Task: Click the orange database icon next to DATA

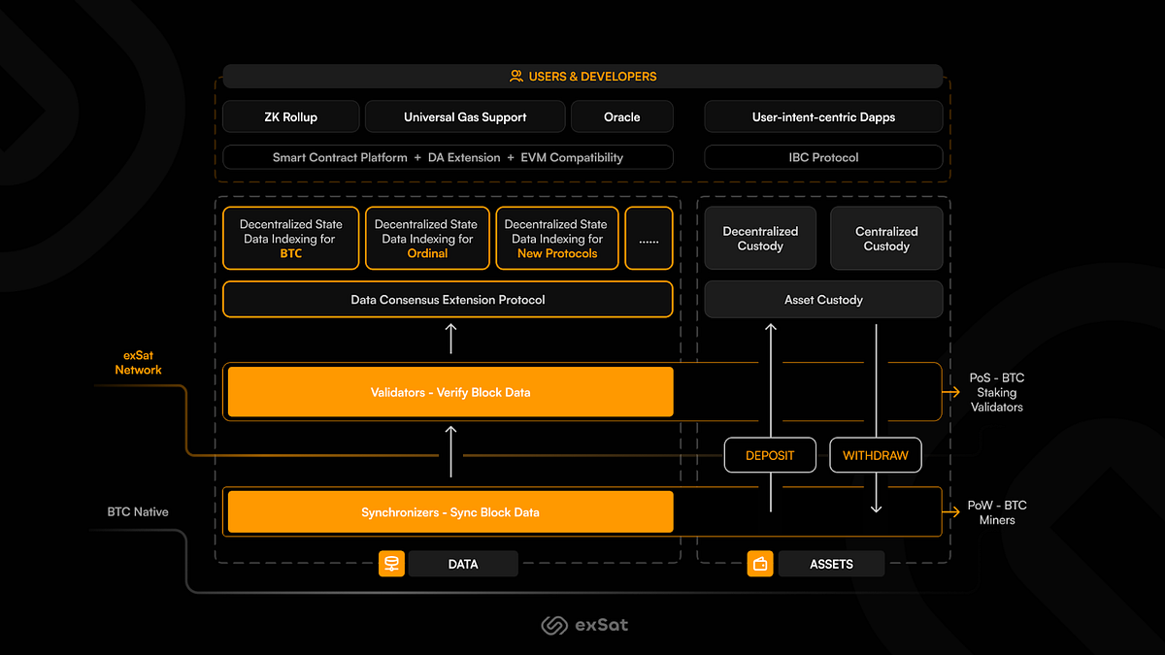Action: [x=391, y=563]
